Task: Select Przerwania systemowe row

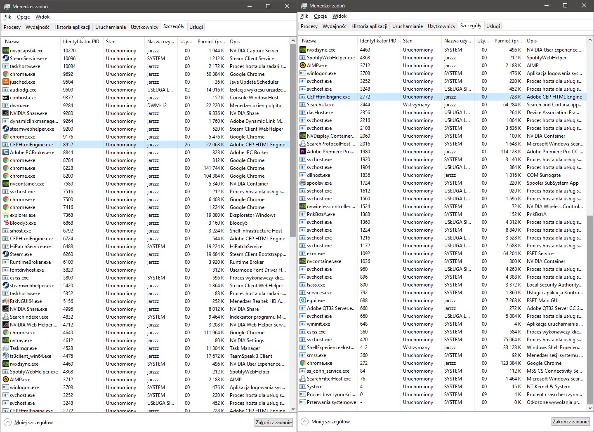Action: pyautogui.click(x=442, y=402)
